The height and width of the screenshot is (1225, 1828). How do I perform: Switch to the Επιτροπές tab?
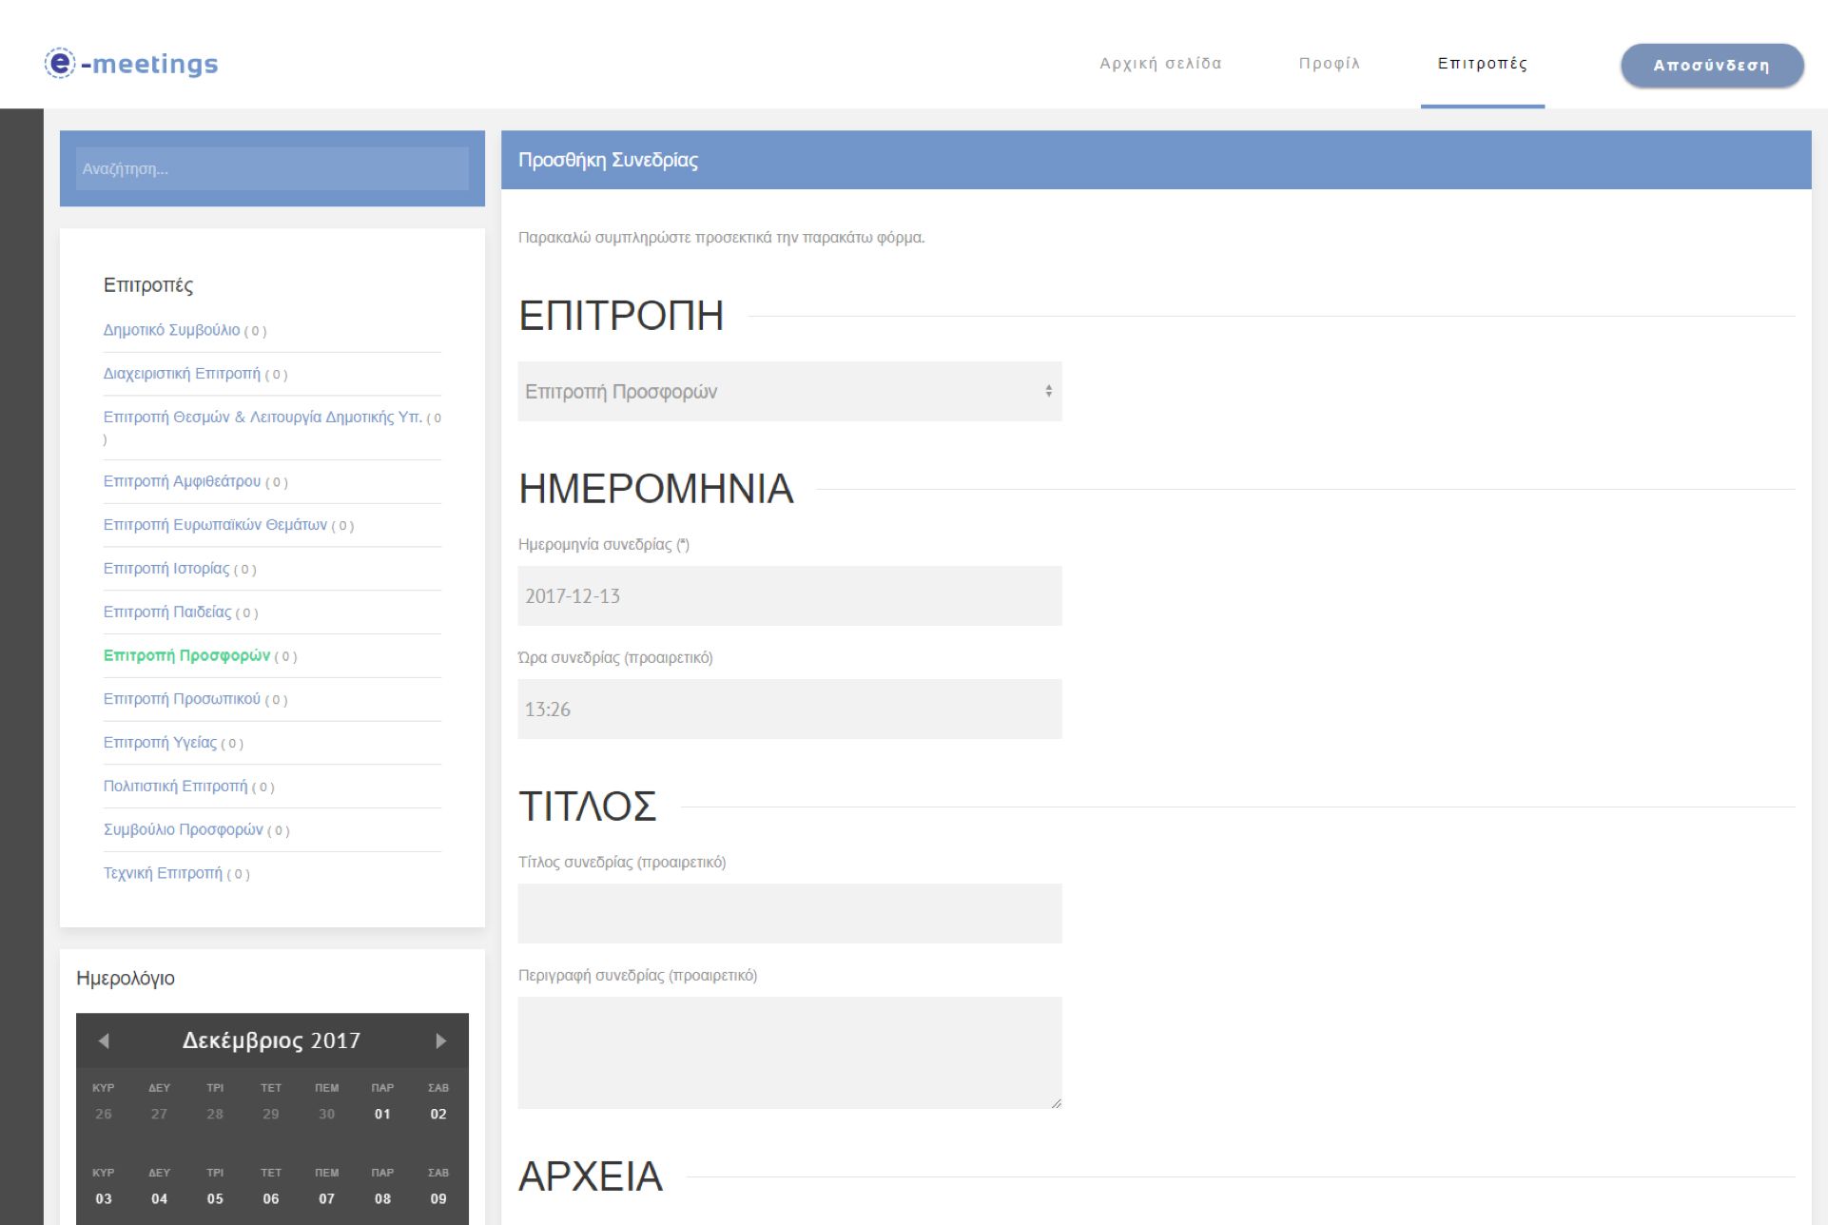coord(1481,64)
